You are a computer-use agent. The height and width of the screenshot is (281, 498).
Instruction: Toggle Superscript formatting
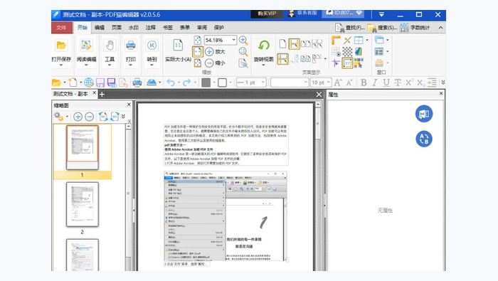point(409,83)
